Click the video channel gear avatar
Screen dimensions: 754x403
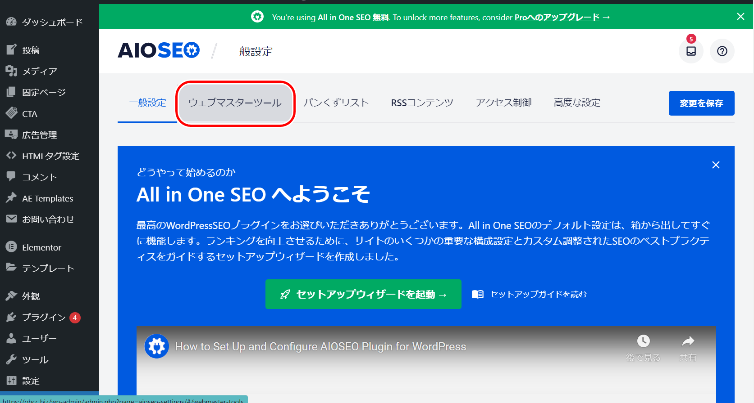[x=157, y=346]
